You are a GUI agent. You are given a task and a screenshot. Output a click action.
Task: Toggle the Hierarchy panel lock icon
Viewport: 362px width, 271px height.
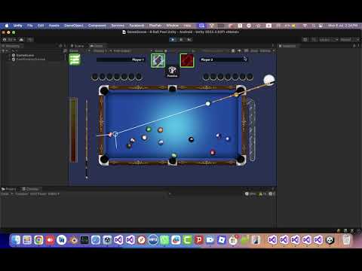60,46
